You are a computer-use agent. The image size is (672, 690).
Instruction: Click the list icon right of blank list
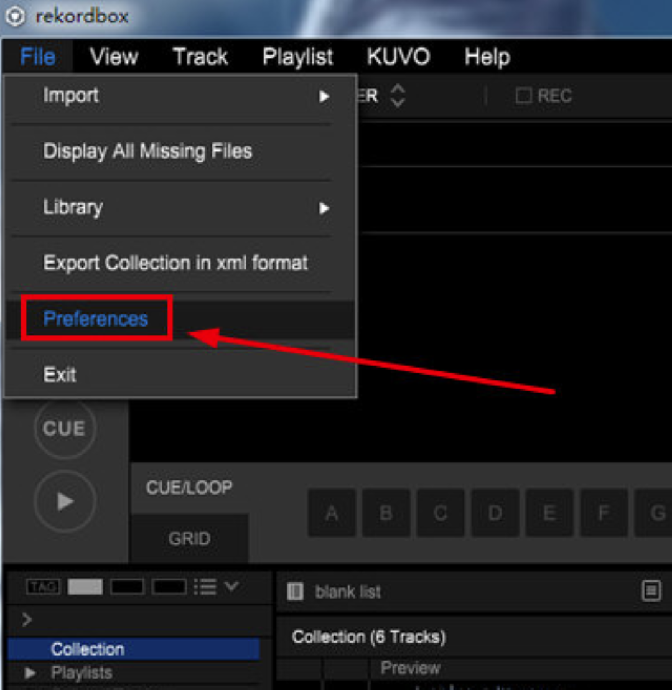651,590
